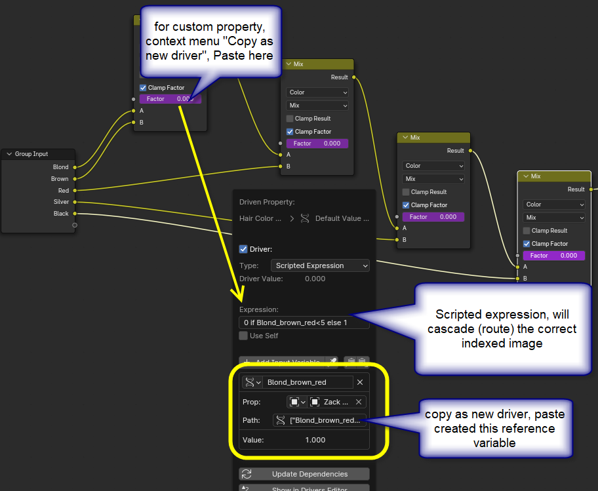The height and width of the screenshot is (491, 598).
Task: Click the Zack object selector in the Prop row
Action: [330, 402]
